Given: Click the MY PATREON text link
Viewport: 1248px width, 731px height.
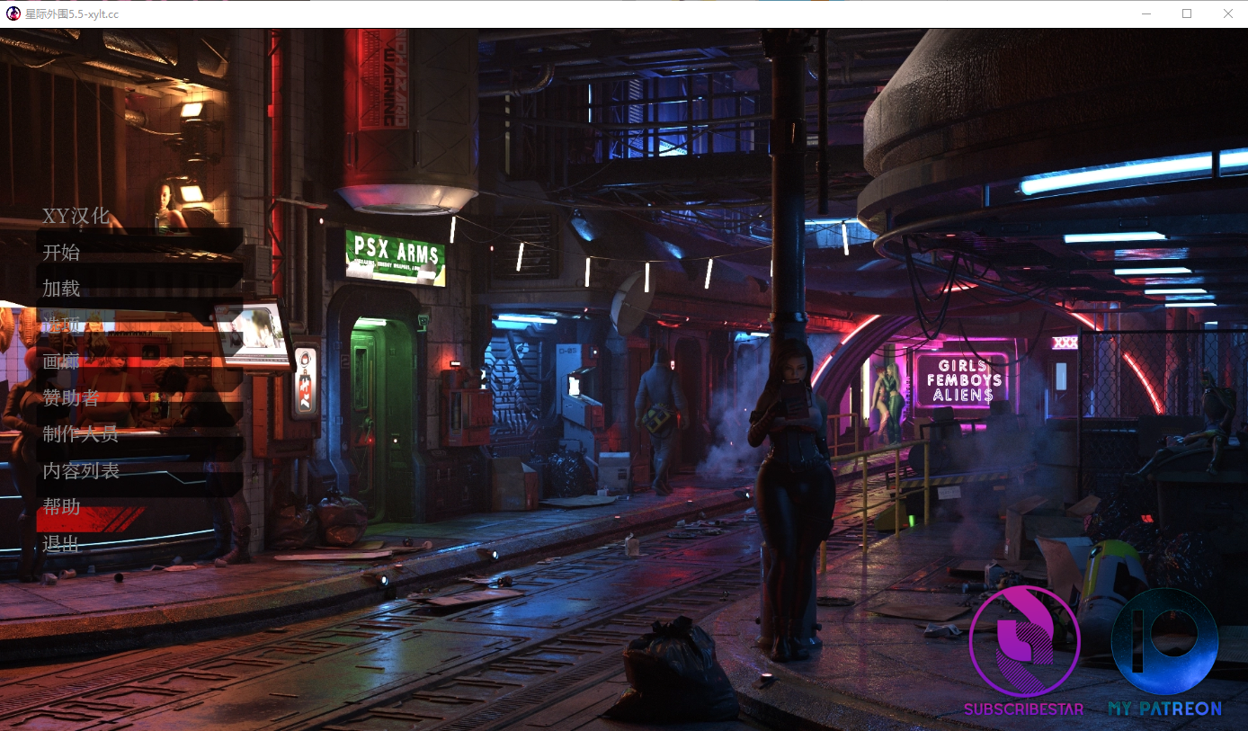Looking at the screenshot, I should [x=1164, y=709].
